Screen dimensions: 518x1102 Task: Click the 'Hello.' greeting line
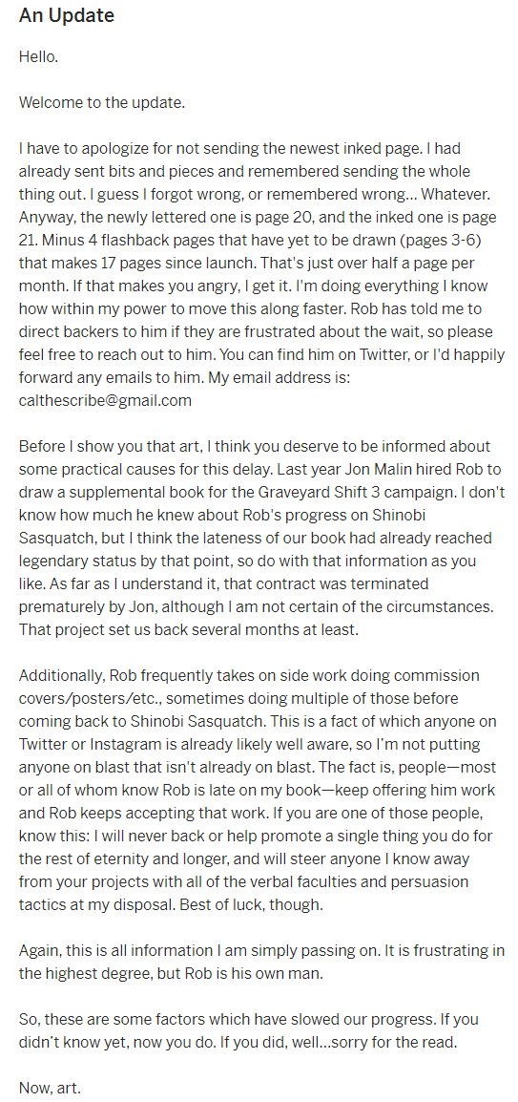click(38, 57)
